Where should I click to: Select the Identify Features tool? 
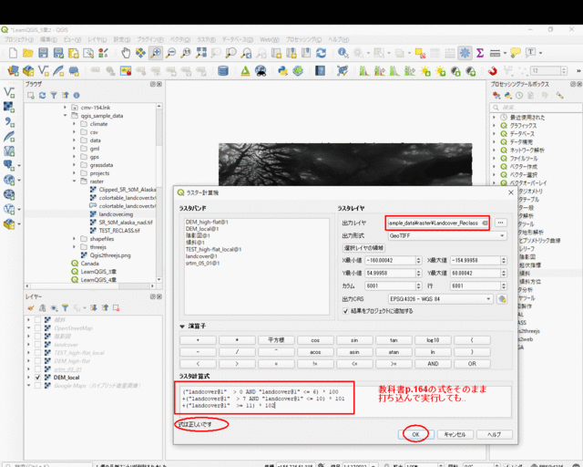[x=343, y=53]
